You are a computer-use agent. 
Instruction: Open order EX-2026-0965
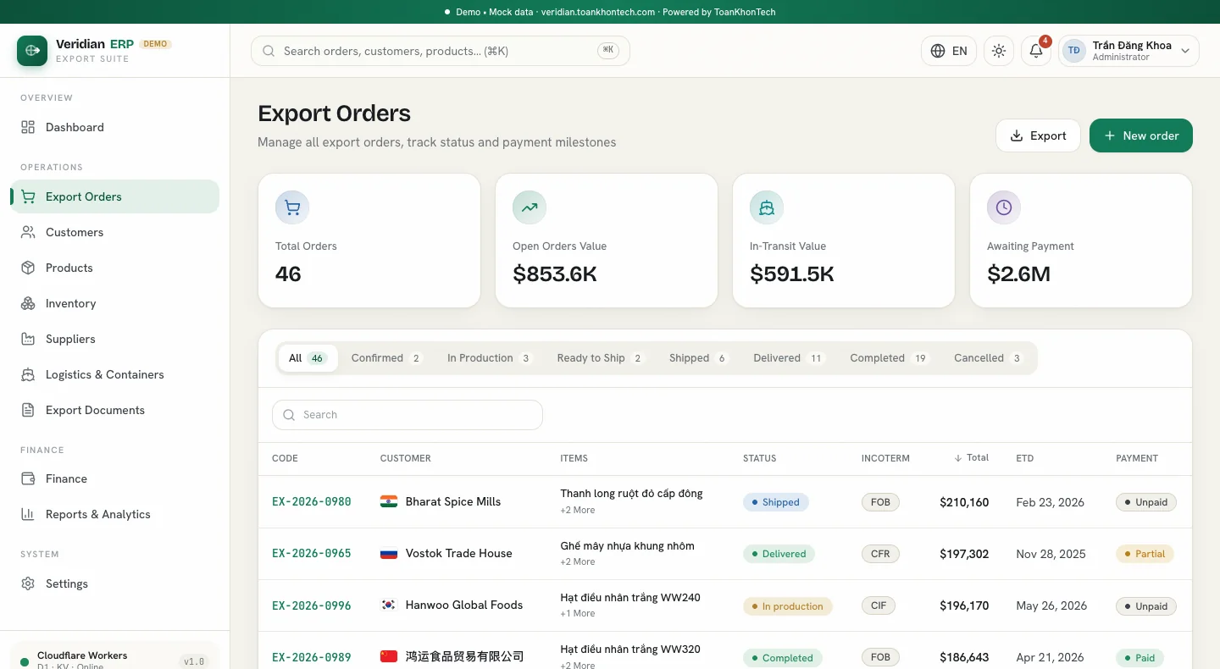(x=311, y=554)
